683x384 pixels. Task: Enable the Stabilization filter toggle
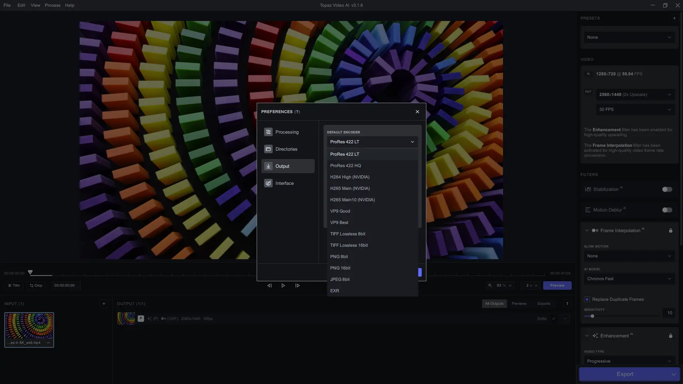click(x=667, y=189)
